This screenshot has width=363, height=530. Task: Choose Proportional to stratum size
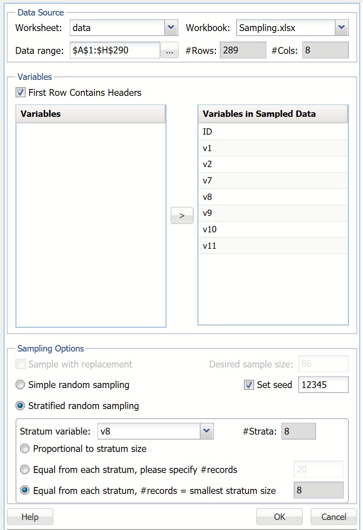[x=25, y=449]
